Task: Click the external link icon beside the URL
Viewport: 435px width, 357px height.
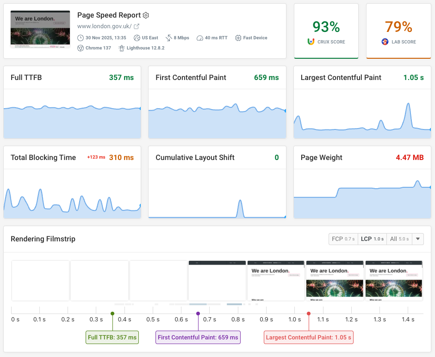Action: pos(137,26)
